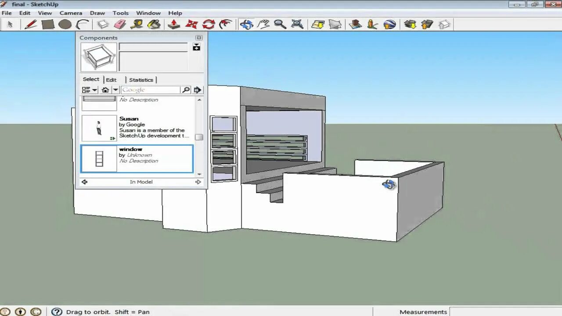This screenshot has width=562, height=316.
Task: Click the Share Model icon
Action: tap(427, 24)
